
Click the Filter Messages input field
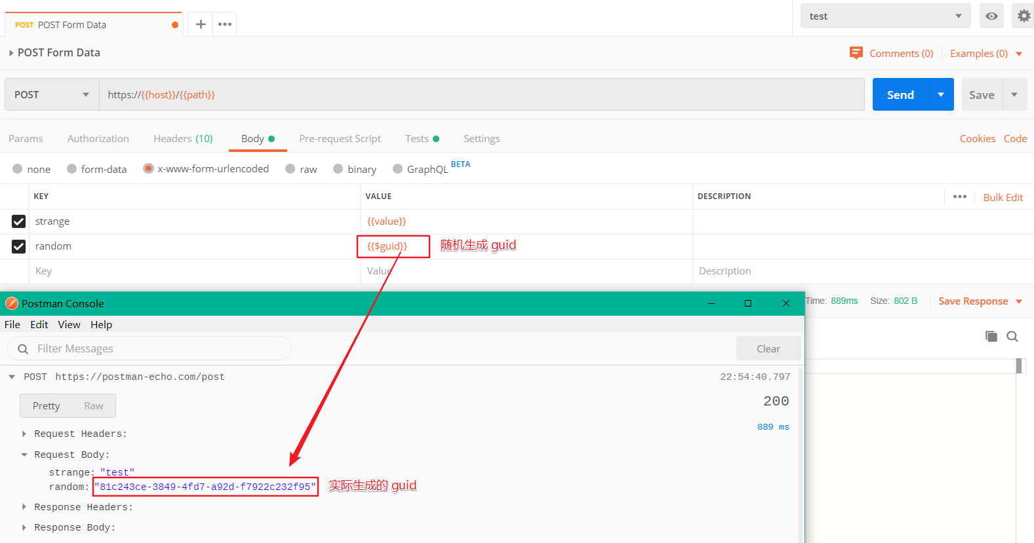click(149, 348)
